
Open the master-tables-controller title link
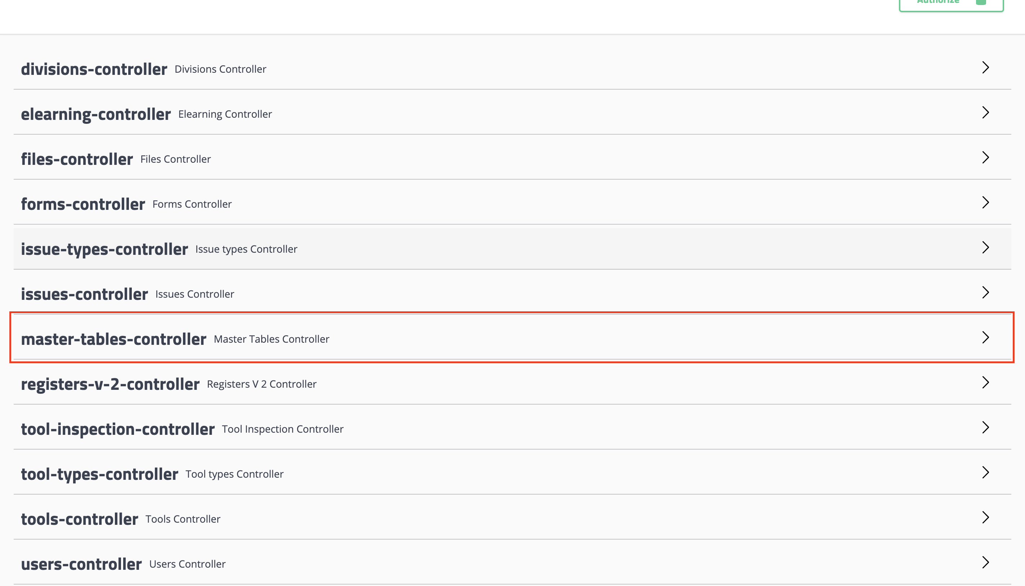pos(113,339)
